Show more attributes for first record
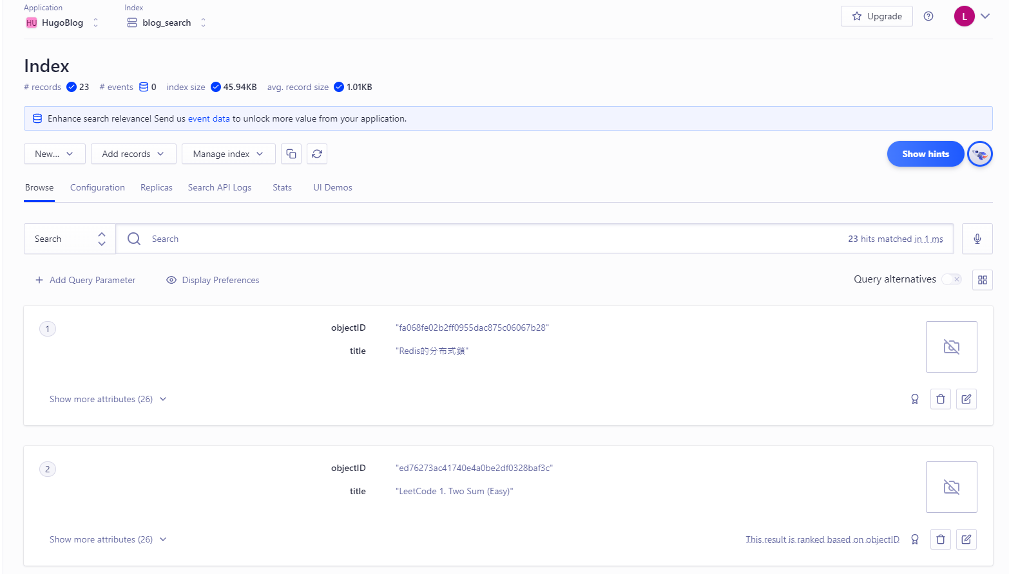1009x574 pixels. click(108, 399)
